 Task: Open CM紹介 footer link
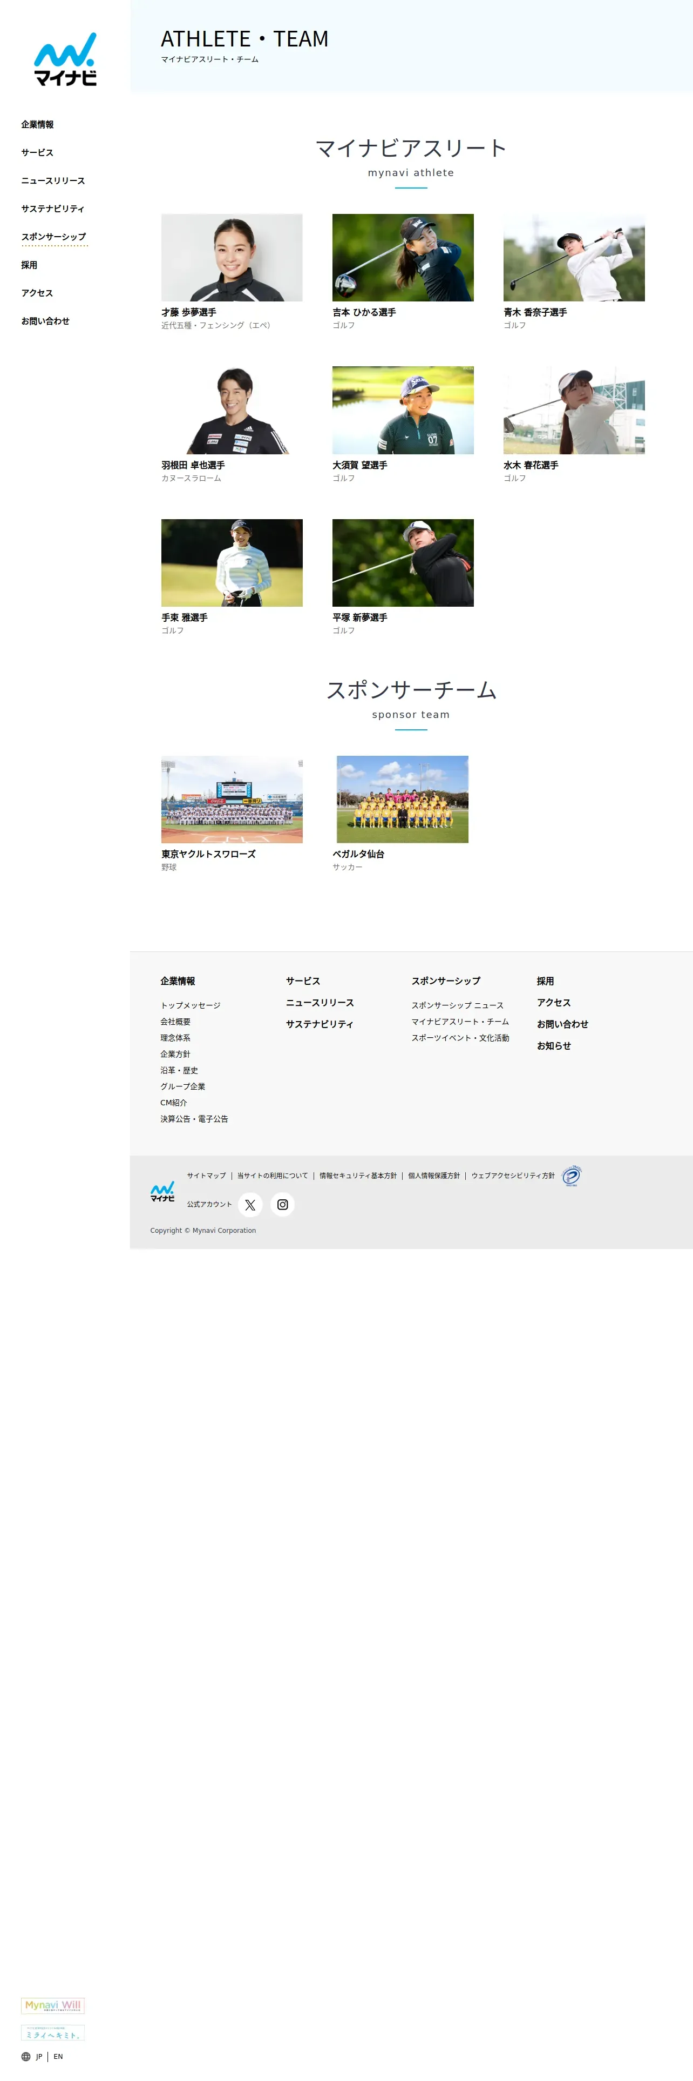[173, 1103]
